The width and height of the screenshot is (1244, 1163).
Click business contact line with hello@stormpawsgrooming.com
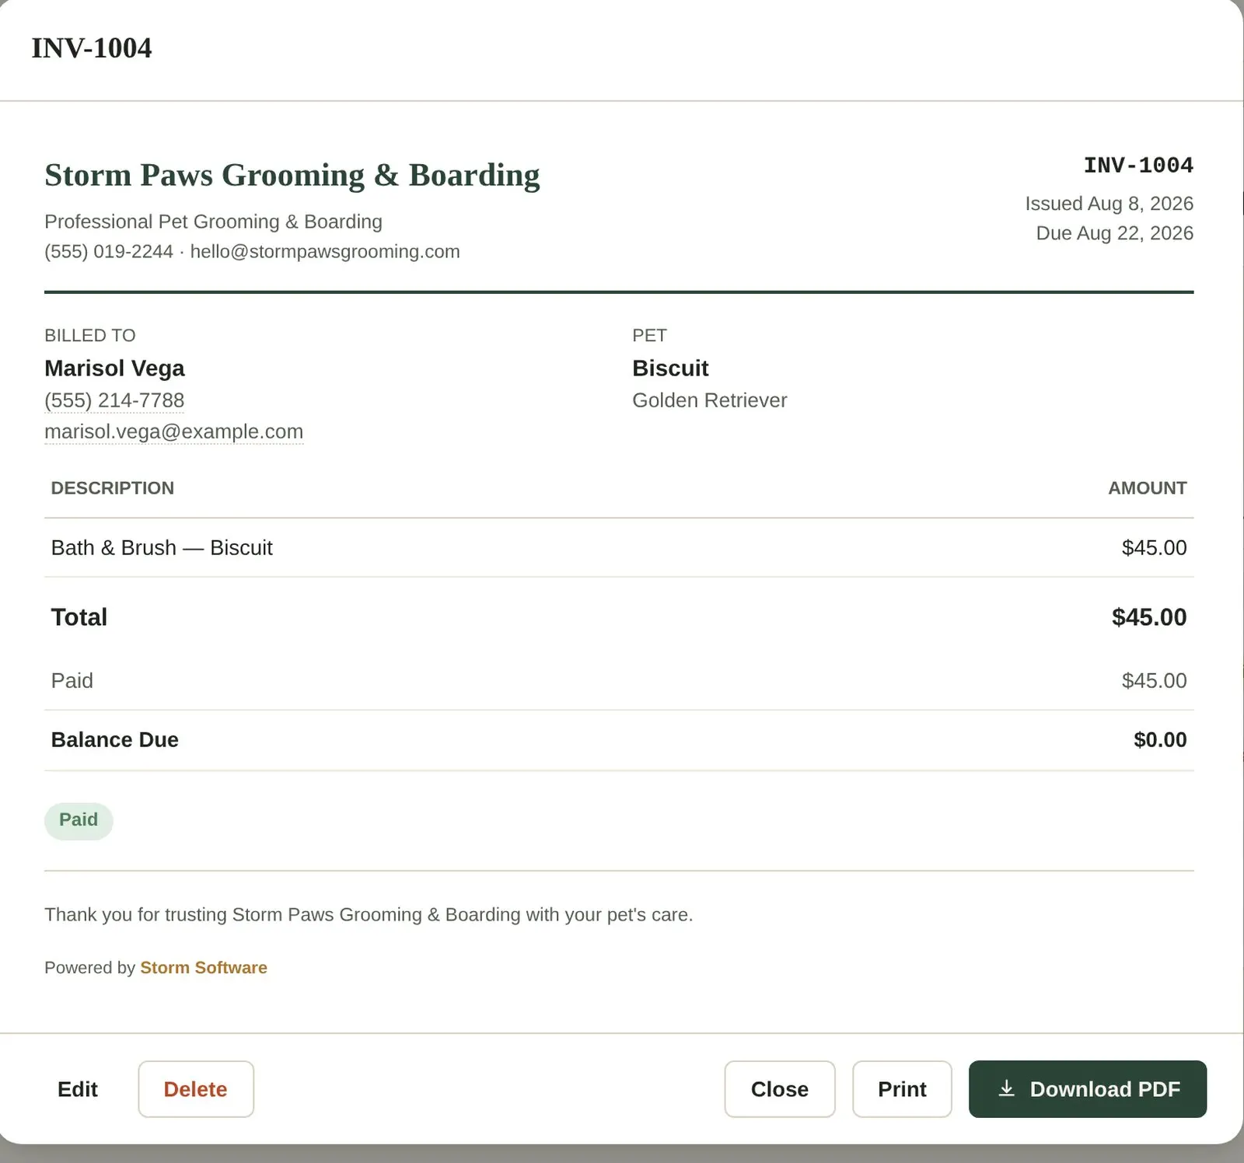point(253,252)
